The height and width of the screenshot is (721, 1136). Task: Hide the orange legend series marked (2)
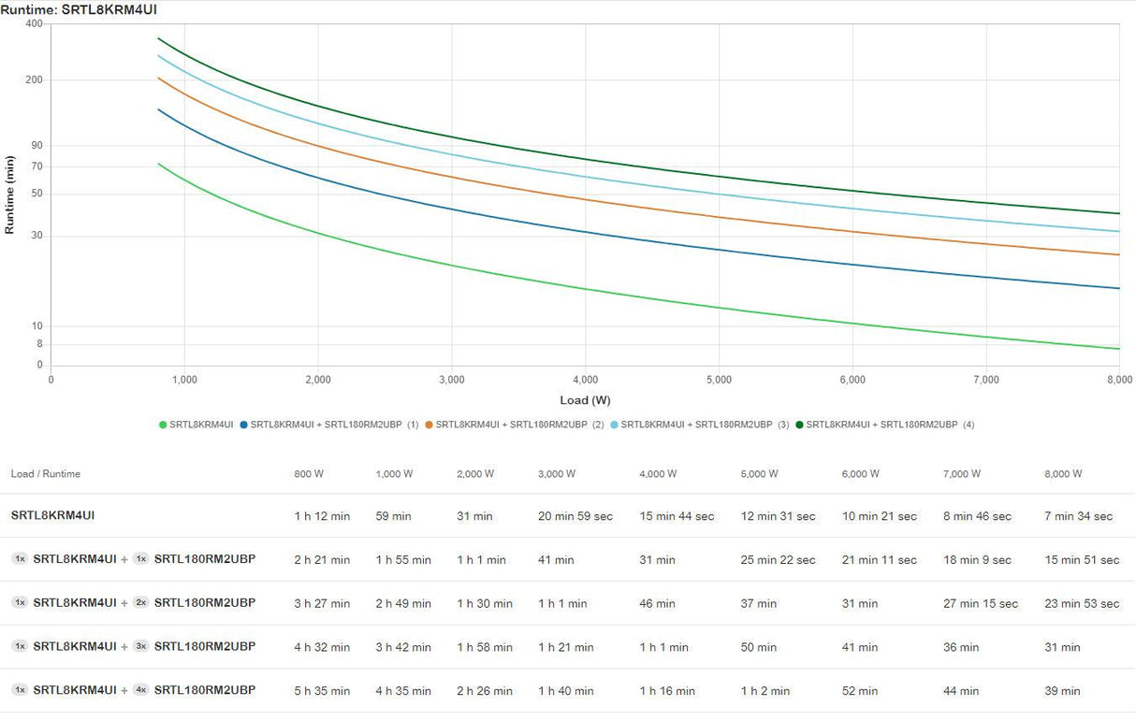point(513,425)
